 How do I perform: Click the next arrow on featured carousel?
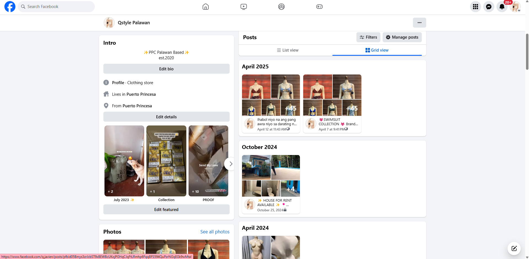click(231, 164)
